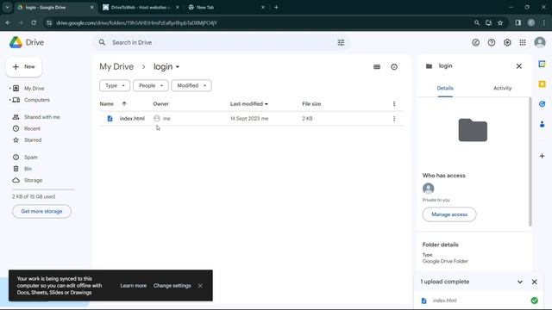Click the New button
552x310 pixels.
pyautogui.click(x=24, y=67)
